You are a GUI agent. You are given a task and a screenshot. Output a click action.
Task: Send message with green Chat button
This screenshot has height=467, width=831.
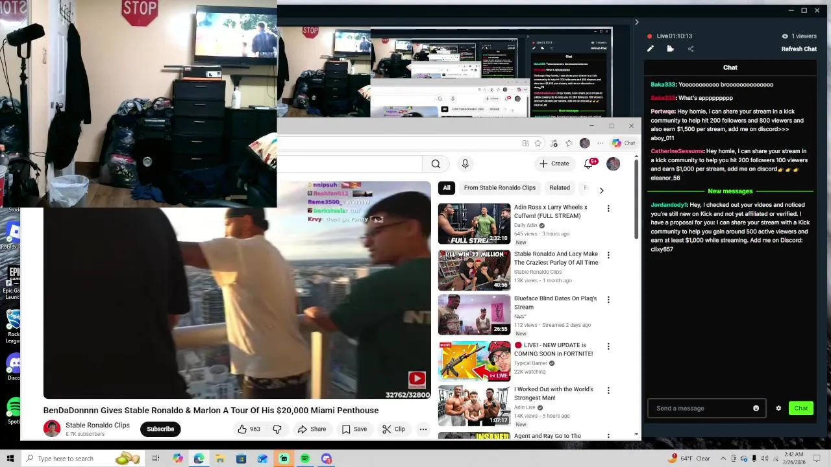(800, 408)
